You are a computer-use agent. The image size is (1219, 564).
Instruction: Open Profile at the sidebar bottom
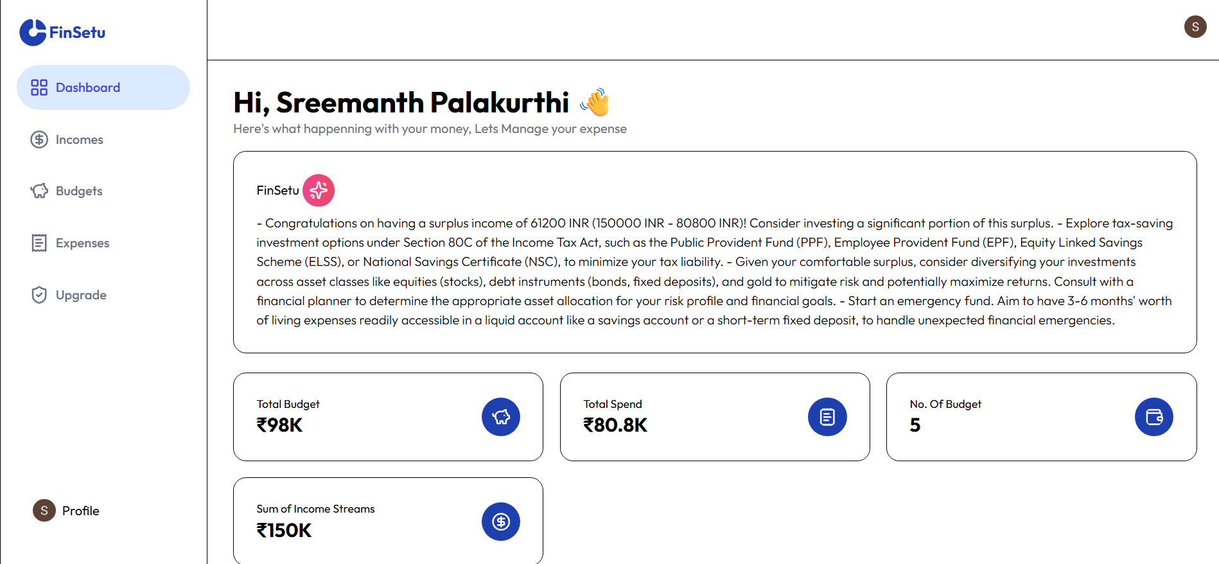66,511
